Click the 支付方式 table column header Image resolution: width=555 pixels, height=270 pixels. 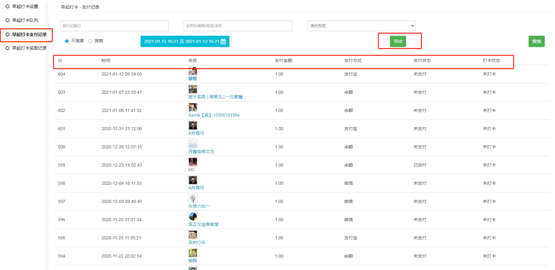click(353, 61)
